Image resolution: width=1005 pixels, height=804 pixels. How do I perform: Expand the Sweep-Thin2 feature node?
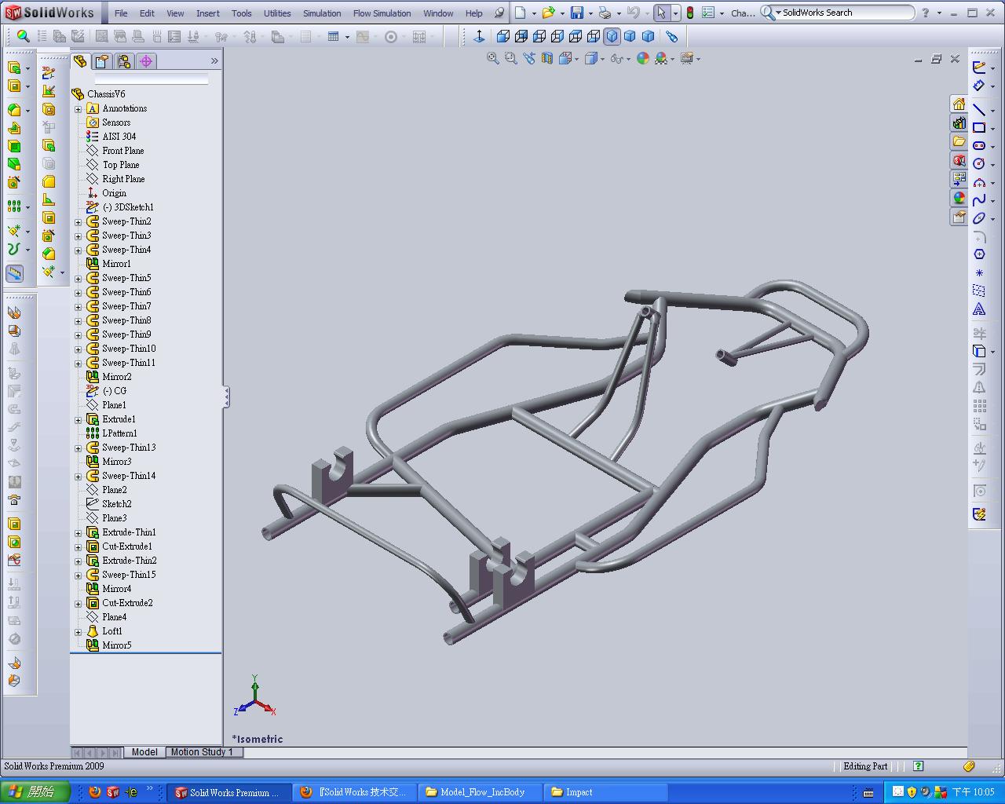[x=79, y=222]
